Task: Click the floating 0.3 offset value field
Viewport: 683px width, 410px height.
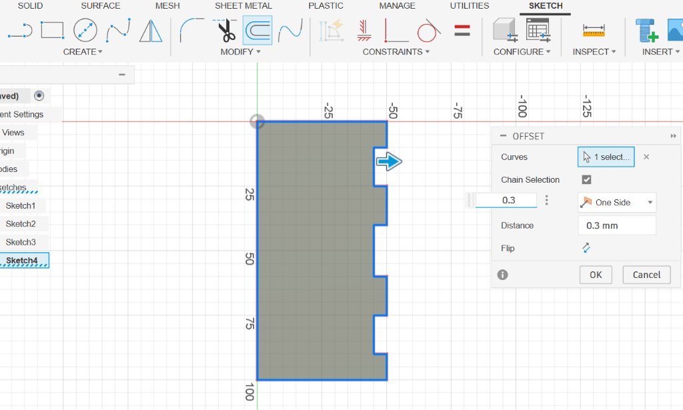Action: pos(506,200)
